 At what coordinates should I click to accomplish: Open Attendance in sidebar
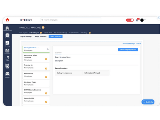(7, 51)
